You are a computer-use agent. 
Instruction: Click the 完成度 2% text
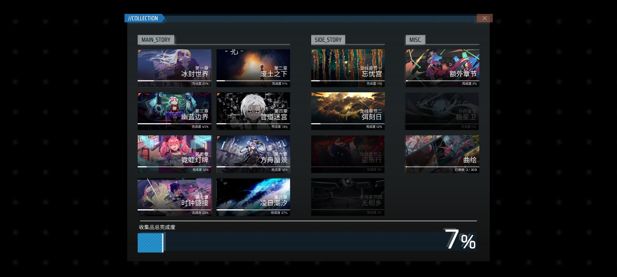(x=469, y=83)
